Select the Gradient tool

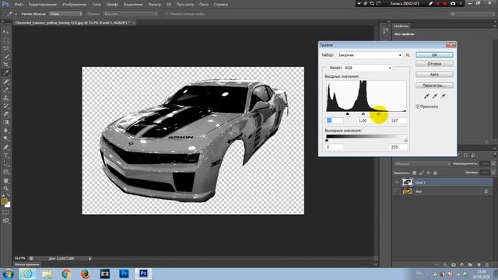tap(5, 122)
